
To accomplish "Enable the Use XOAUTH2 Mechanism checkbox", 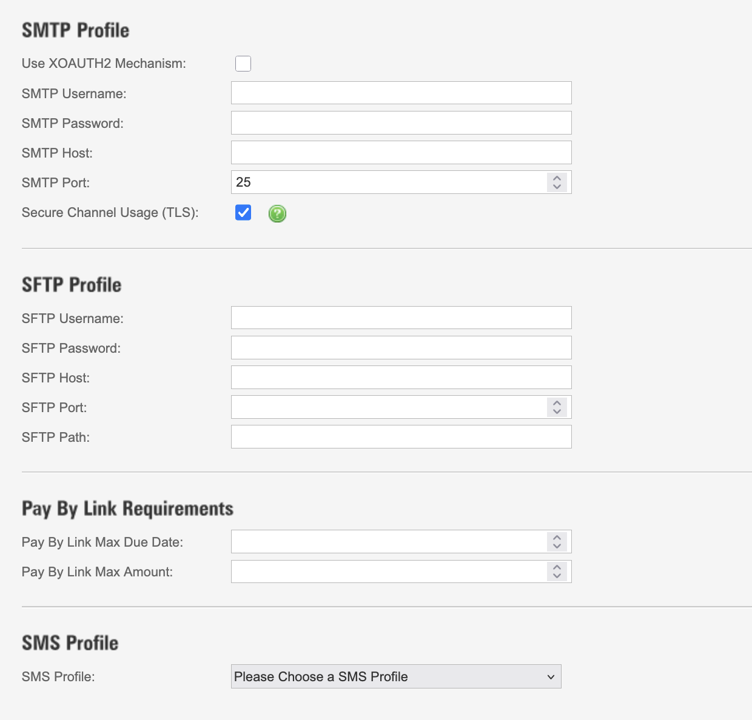I will click(x=243, y=64).
